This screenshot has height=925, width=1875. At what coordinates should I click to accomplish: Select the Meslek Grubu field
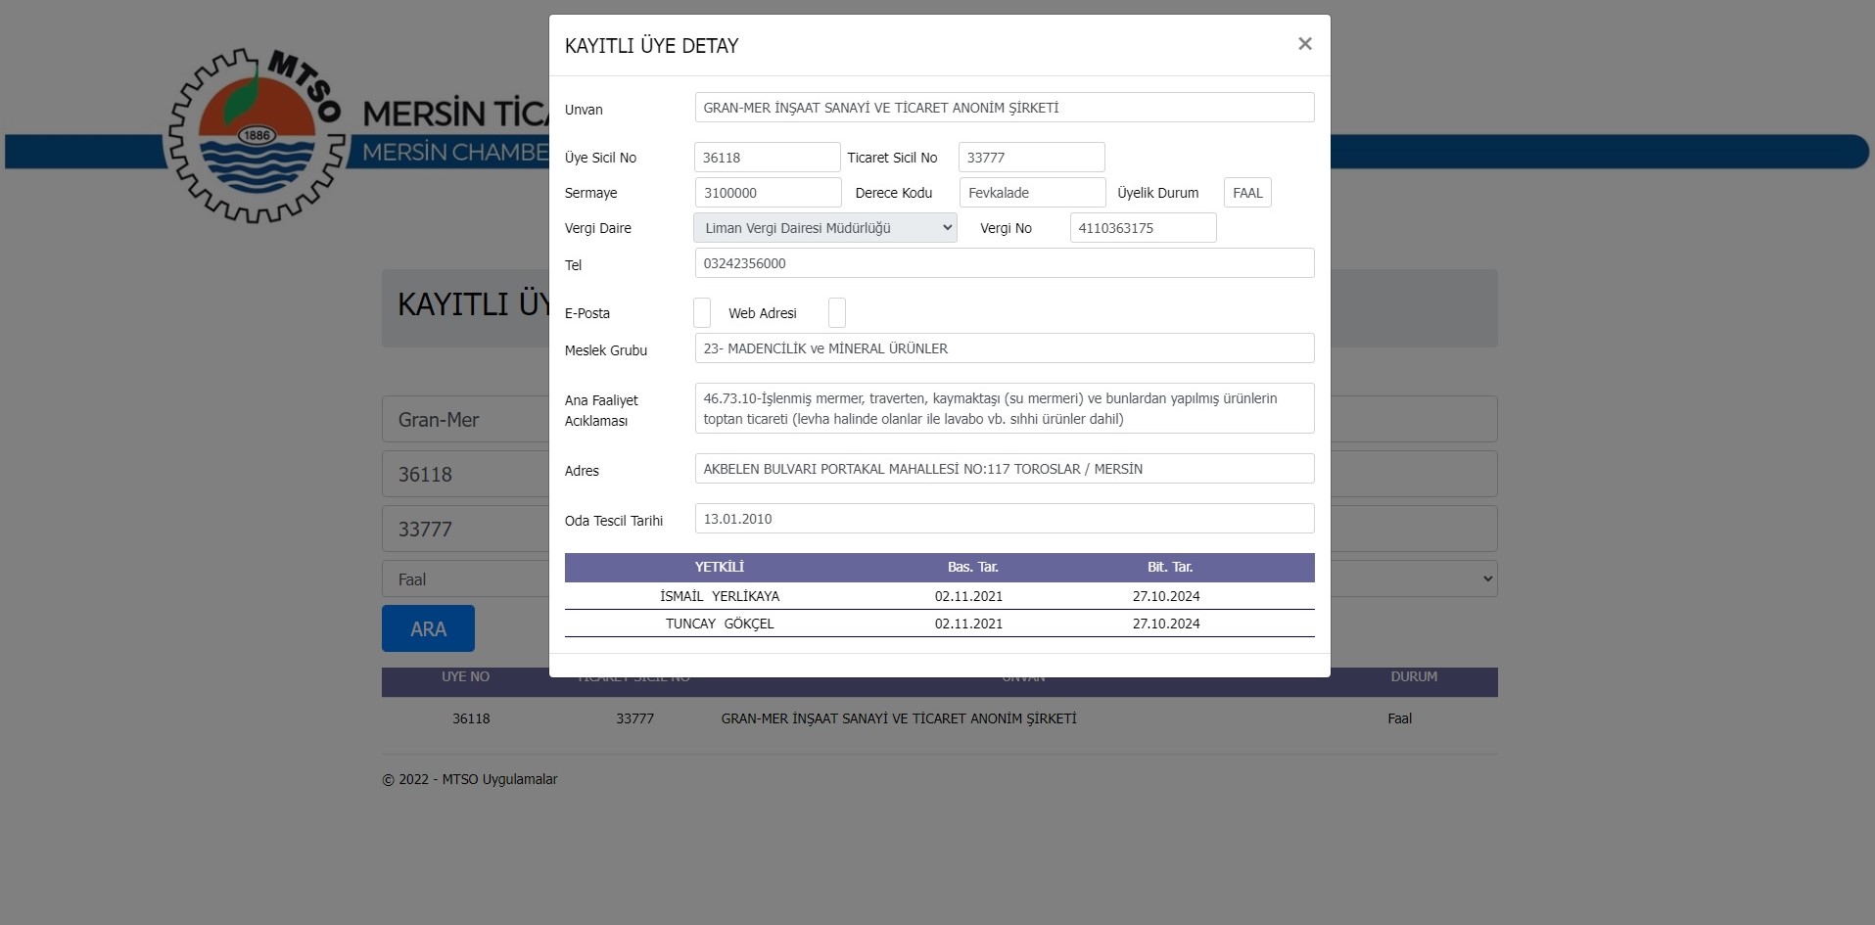click(x=1004, y=348)
